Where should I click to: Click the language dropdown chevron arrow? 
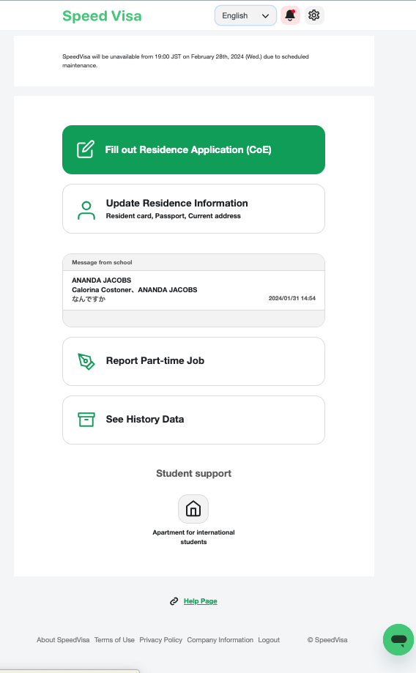pyautogui.click(x=265, y=16)
